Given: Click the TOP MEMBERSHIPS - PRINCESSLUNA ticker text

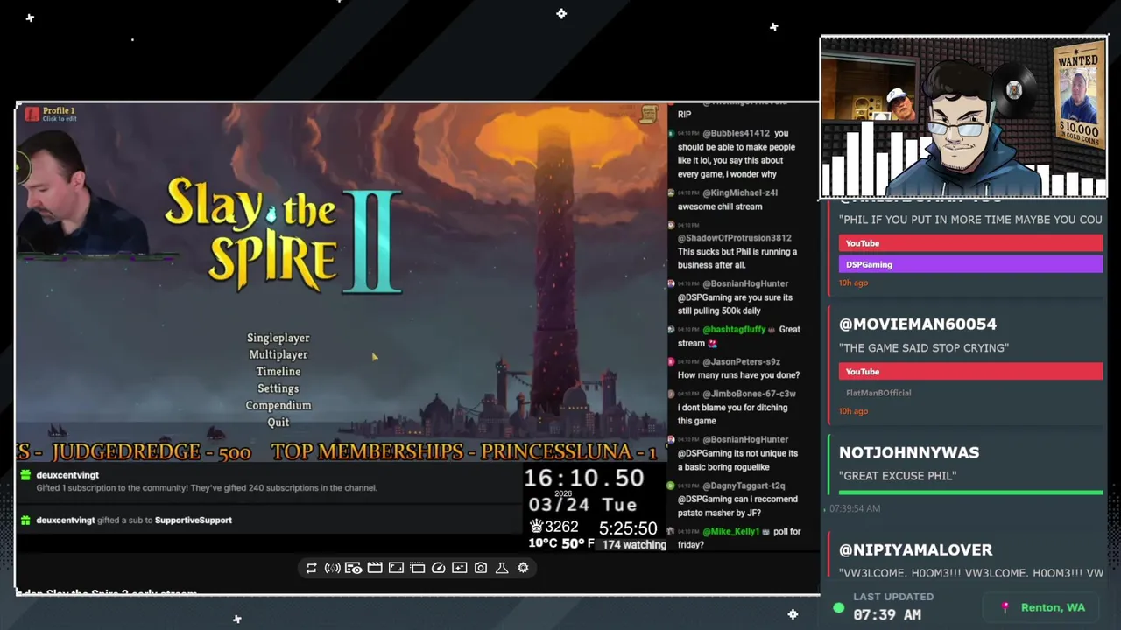Looking at the screenshot, I should pyautogui.click(x=463, y=451).
